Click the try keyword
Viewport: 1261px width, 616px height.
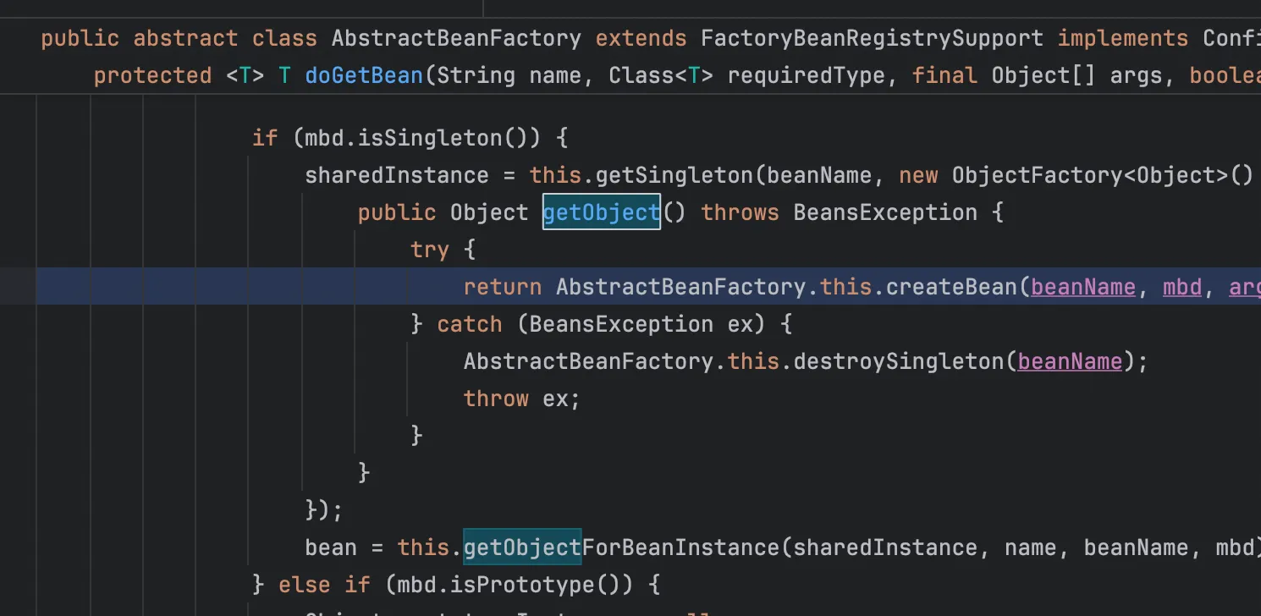[430, 250]
